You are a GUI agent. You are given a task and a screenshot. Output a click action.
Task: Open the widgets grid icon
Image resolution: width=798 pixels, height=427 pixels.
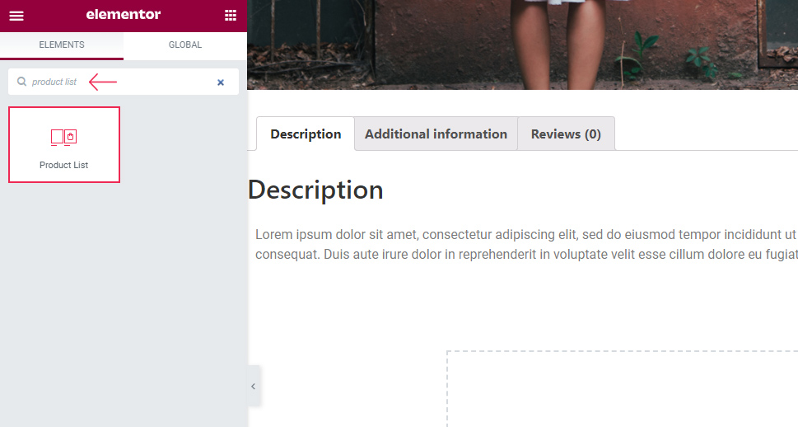(x=231, y=16)
